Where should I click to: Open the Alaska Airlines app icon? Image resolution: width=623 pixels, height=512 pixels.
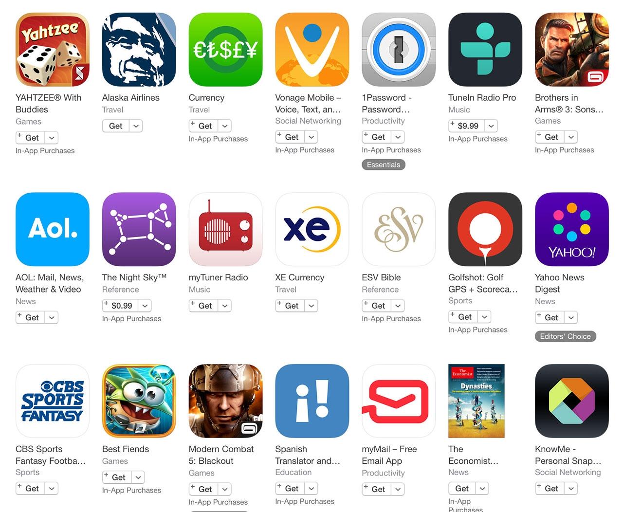point(139,50)
